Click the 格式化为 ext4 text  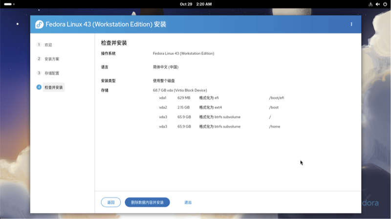211,108
